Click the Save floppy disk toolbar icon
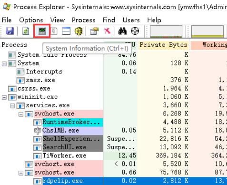The image size is (227, 185). click(10, 31)
